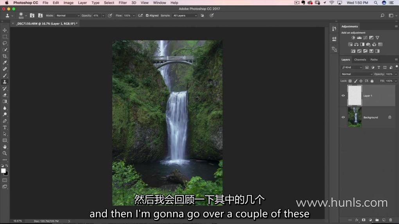Open the Flow dropdown arrow
399x224 pixels.
(134, 16)
